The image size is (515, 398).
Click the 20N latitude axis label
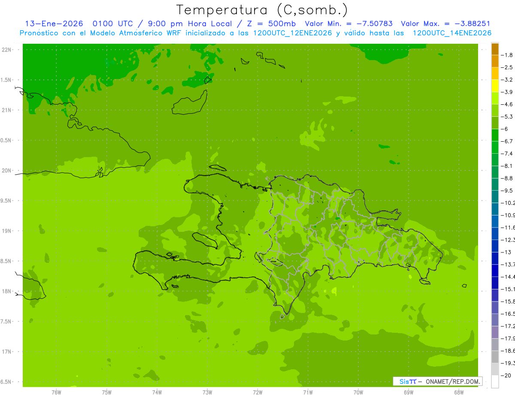[7, 170]
